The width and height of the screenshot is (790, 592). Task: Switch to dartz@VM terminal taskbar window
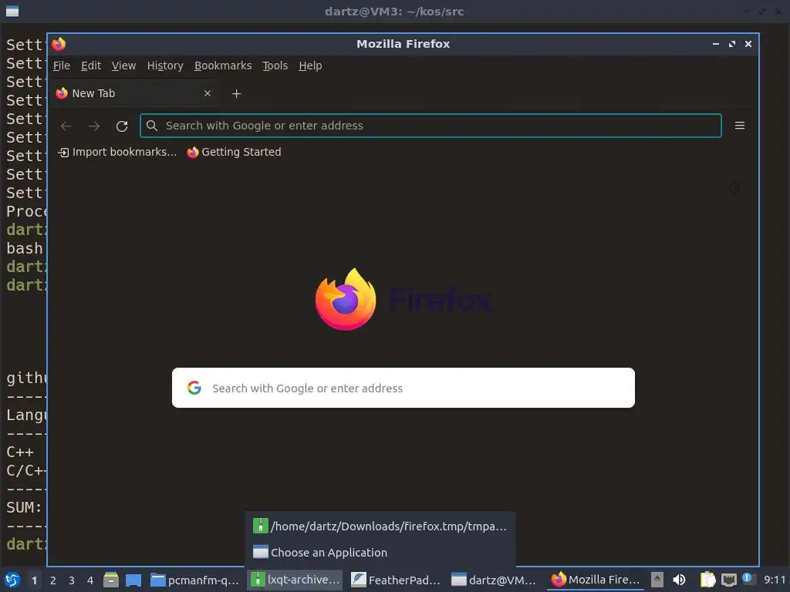[495, 580]
